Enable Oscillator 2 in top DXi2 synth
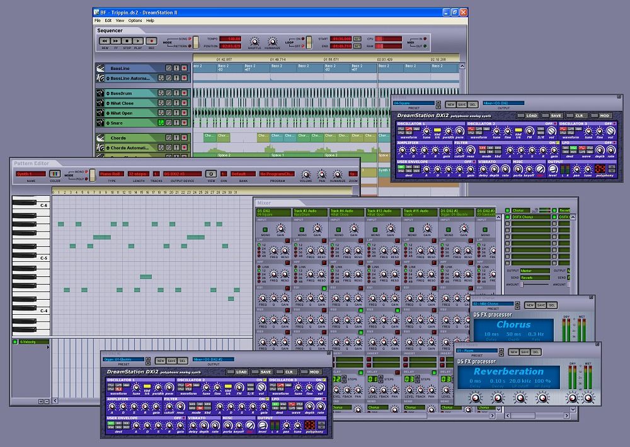630x447 pixels. (555, 123)
